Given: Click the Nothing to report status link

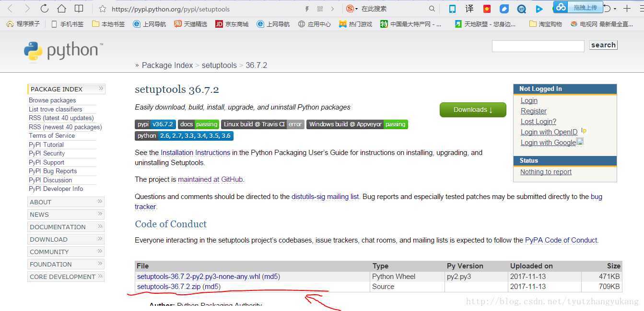Looking at the screenshot, I should click(546, 172).
